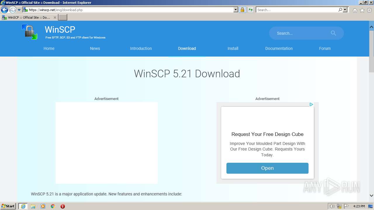This screenshot has width=374, height=210.
Task: Click the Refresh page icon
Action: click(x=250, y=10)
